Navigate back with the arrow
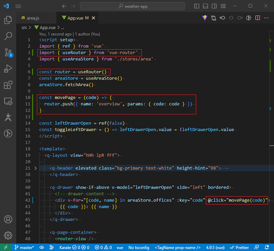 (x=64, y=6)
